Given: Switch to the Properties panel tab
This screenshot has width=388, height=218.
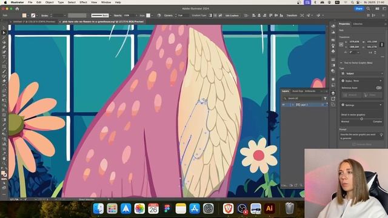Looking at the screenshot, I should (344, 24).
